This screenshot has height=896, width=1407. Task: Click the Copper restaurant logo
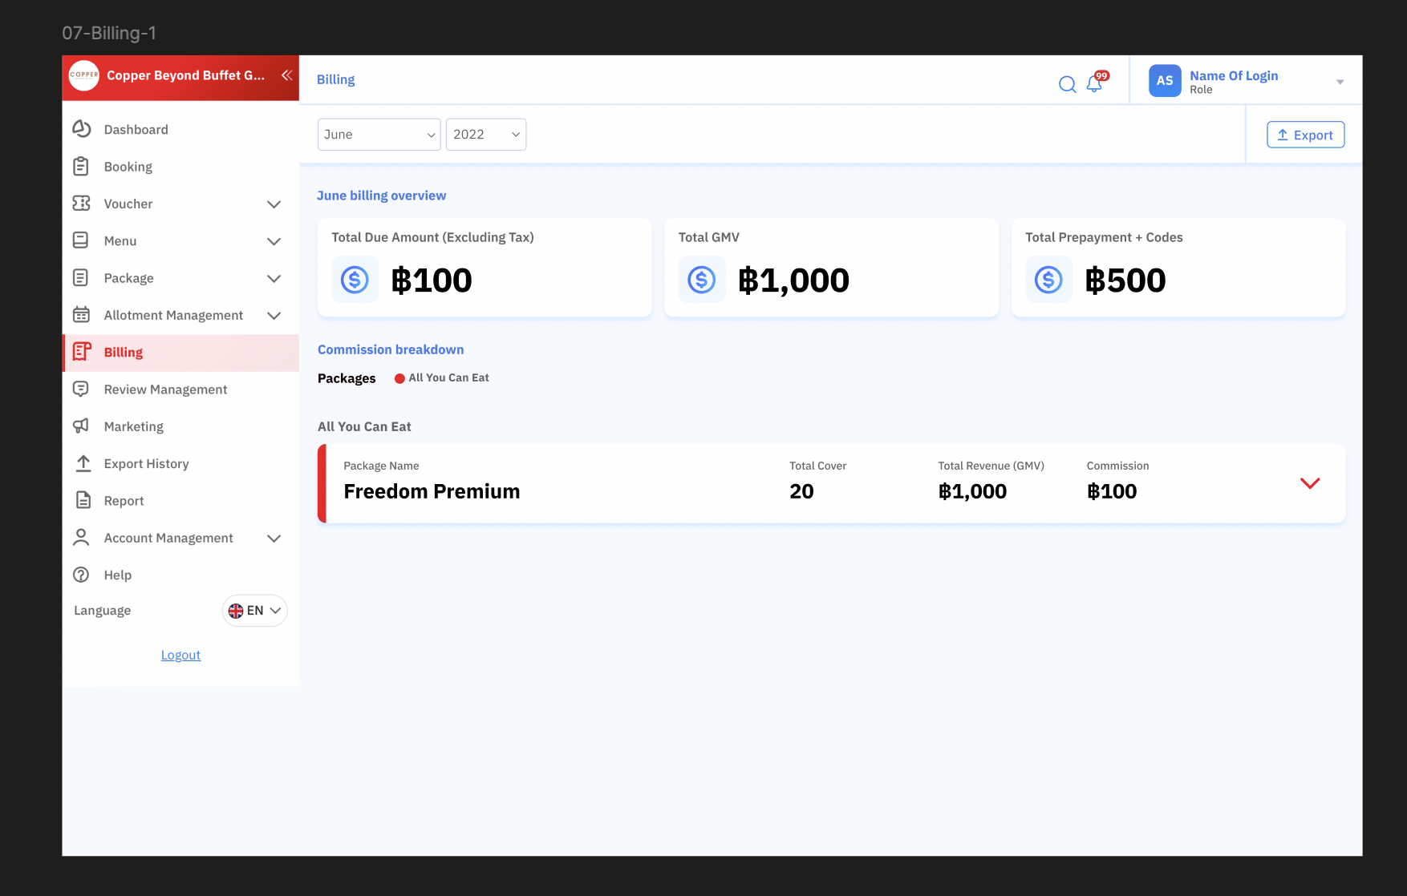pyautogui.click(x=84, y=75)
